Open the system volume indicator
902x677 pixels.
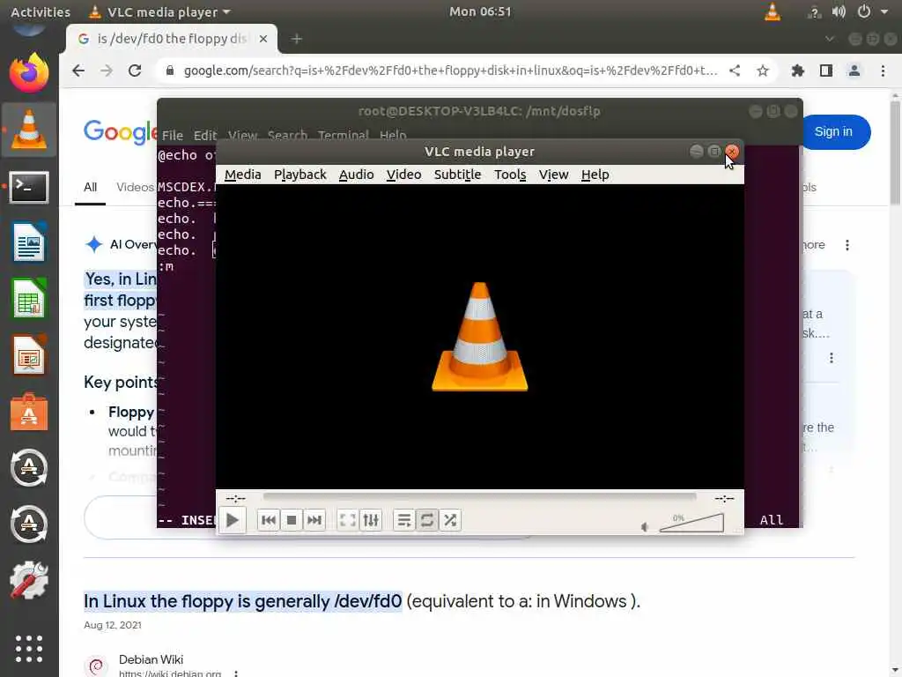tap(839, 11)
